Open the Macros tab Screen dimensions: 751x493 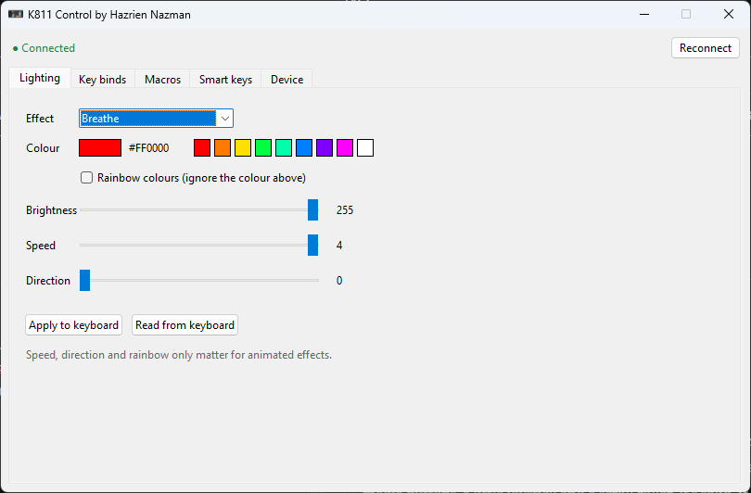tap(163, 80)
